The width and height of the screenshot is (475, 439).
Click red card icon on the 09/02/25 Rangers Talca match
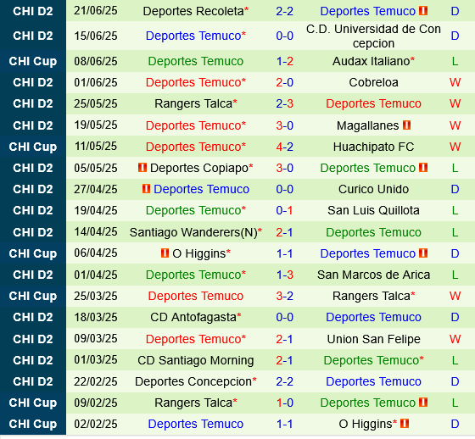click(423, 403)
